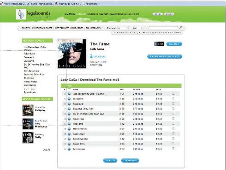
Task: Click The Fame album cover image
Action: [x=72, y=54]
